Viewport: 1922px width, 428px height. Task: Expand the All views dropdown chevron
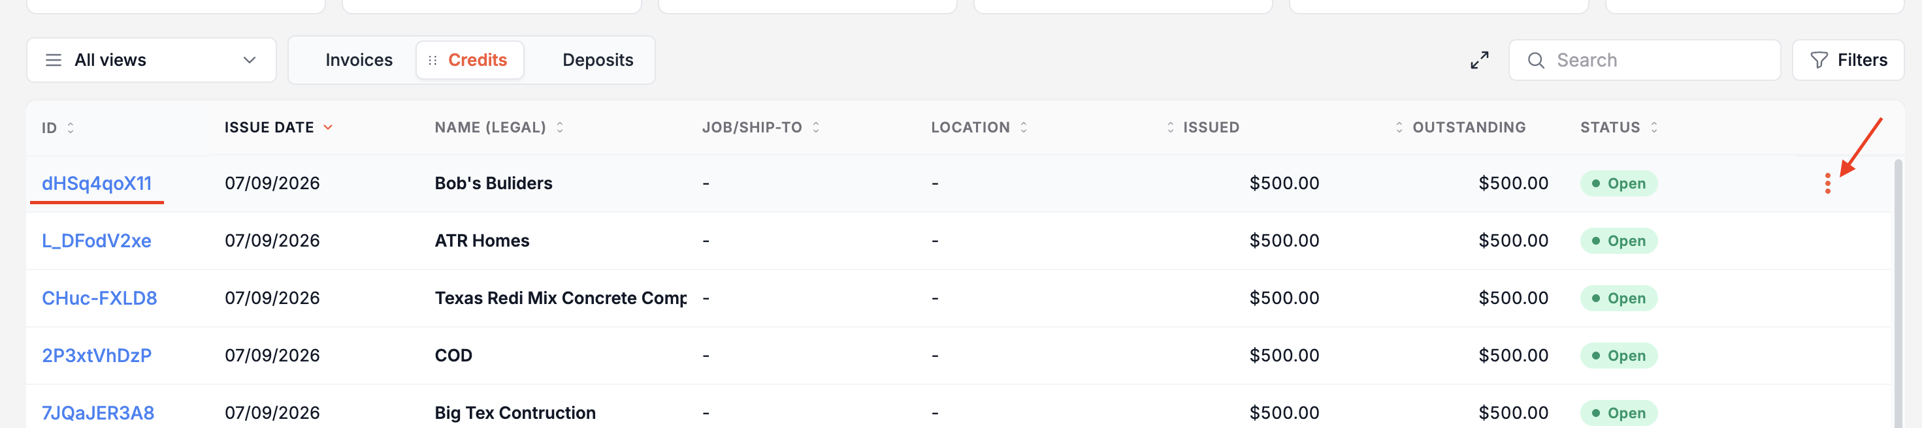point(249,61)
